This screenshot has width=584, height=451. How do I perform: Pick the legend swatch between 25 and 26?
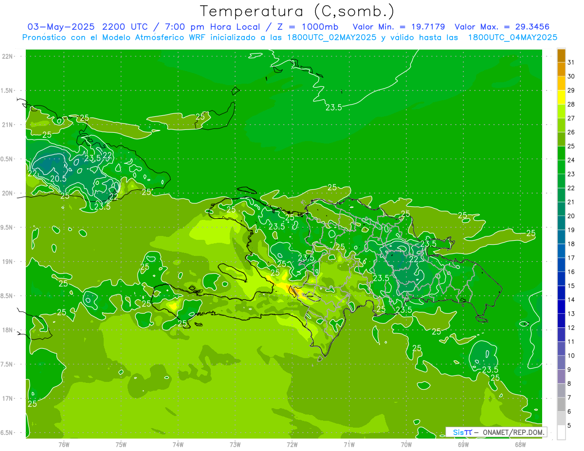pos(561,139)
